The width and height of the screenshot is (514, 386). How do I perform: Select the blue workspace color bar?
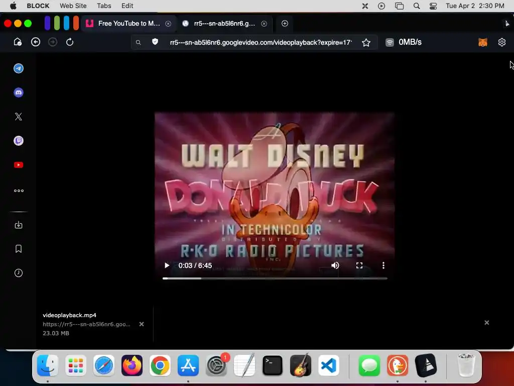click(67, 23)
